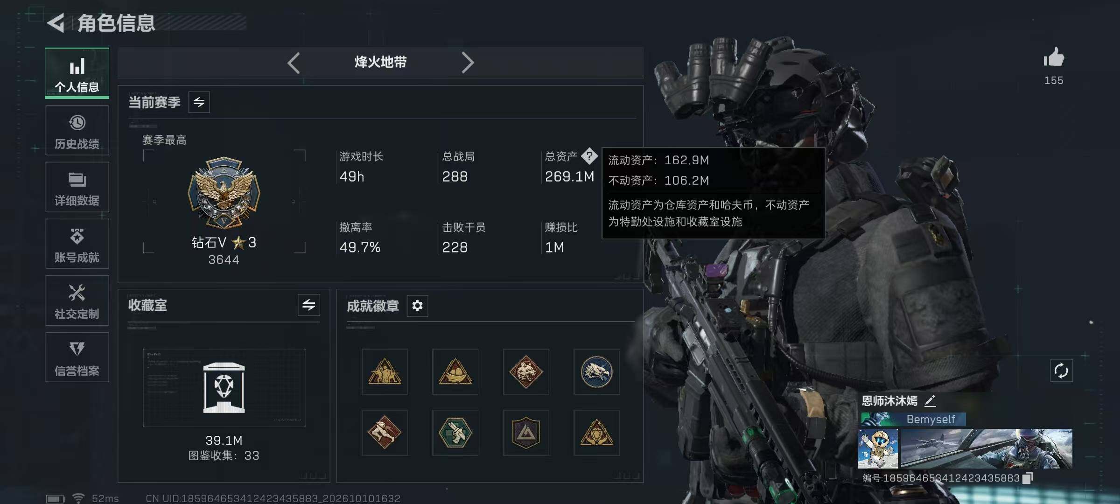Click the 总资产 question mark help icon
The height and width of the screenshot is (504, 1120).
[589, 156]
